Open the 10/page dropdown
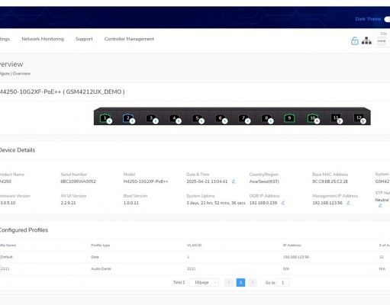The width and height of the screenshot is (390, 305). coord(204,282)
